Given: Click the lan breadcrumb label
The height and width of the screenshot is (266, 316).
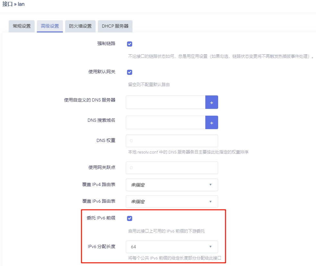Looking at the screenshot, I should point(21,4).
